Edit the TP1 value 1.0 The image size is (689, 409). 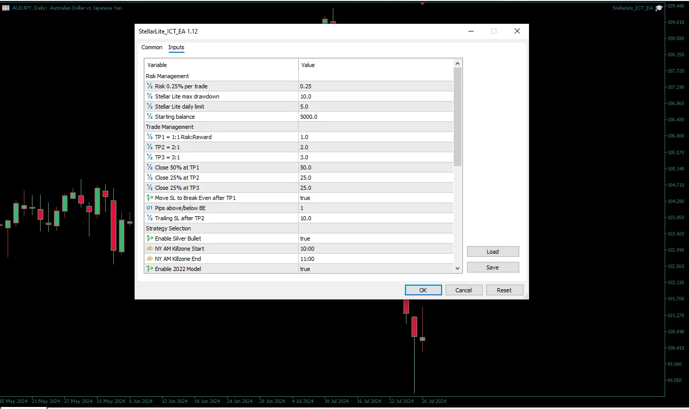point(376,137)
